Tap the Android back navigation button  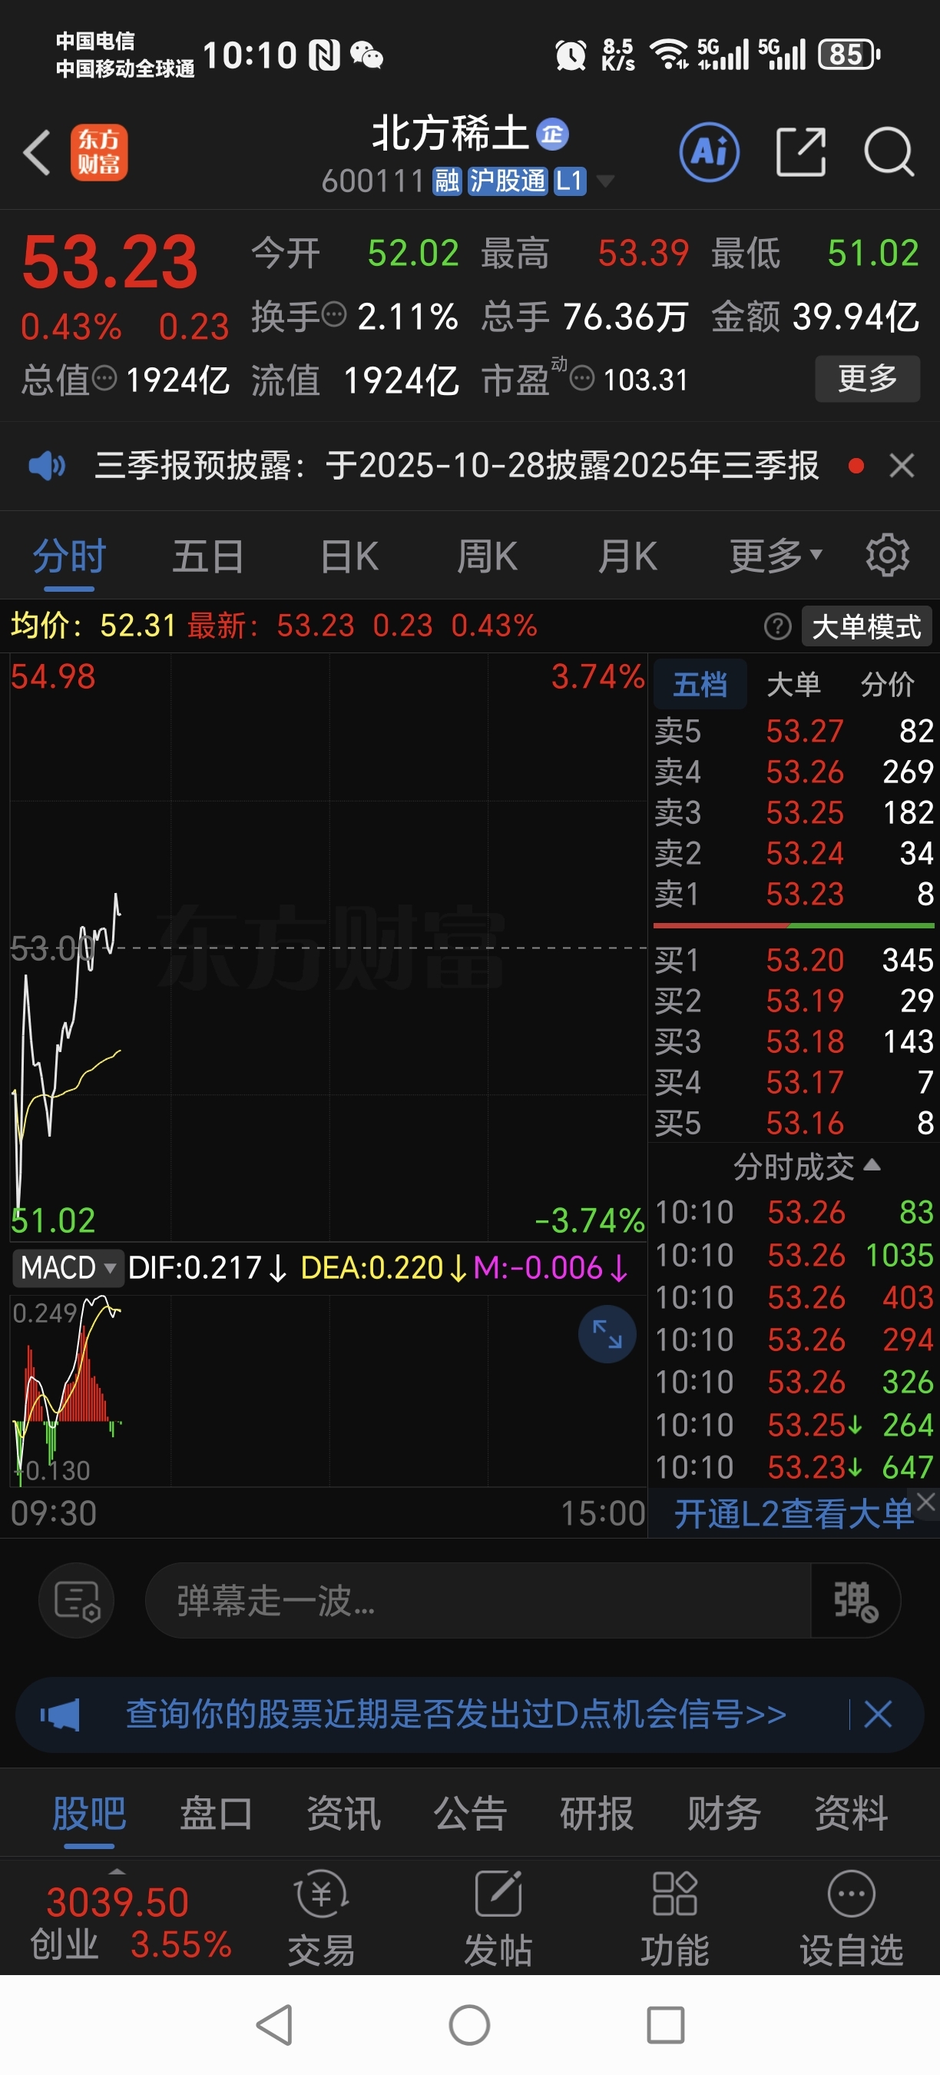pyautogui.click(x=274, y=2025)
